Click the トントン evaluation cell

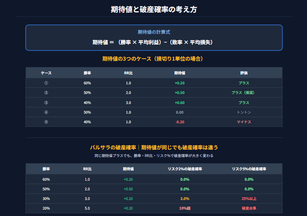[244, 112]
